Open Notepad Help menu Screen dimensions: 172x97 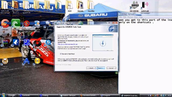point(141,17)
